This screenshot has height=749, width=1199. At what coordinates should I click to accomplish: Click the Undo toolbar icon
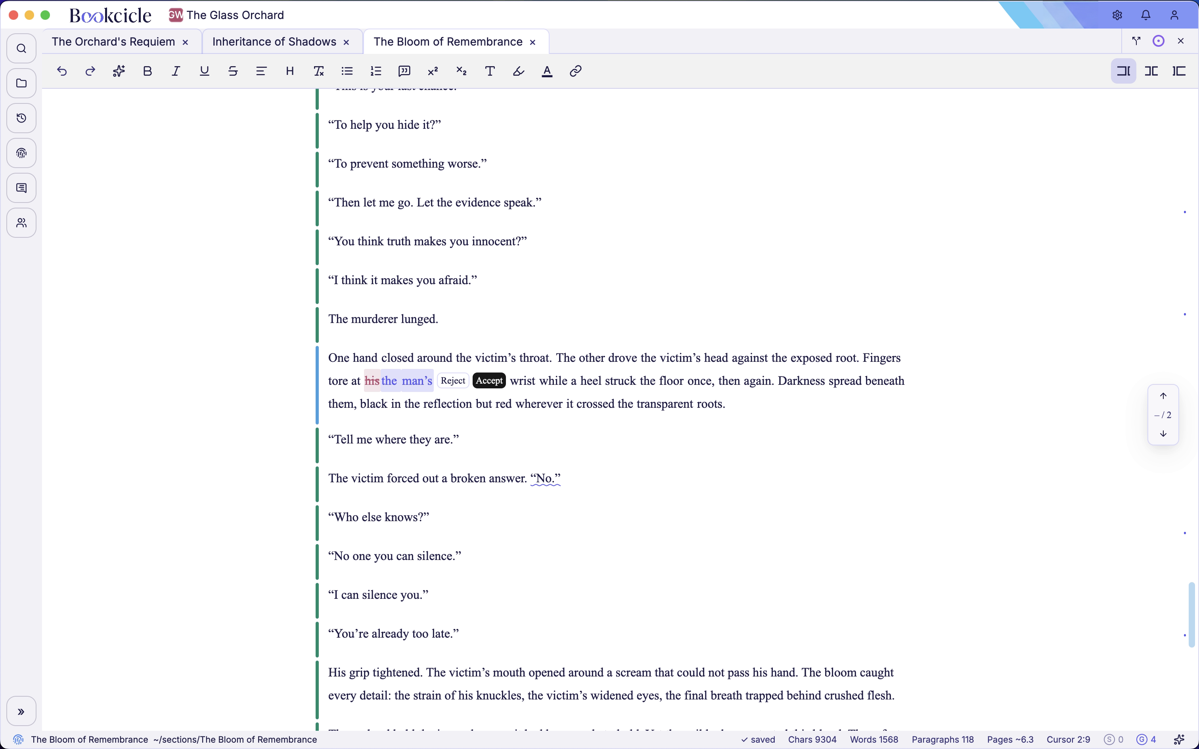click(62, 71)
